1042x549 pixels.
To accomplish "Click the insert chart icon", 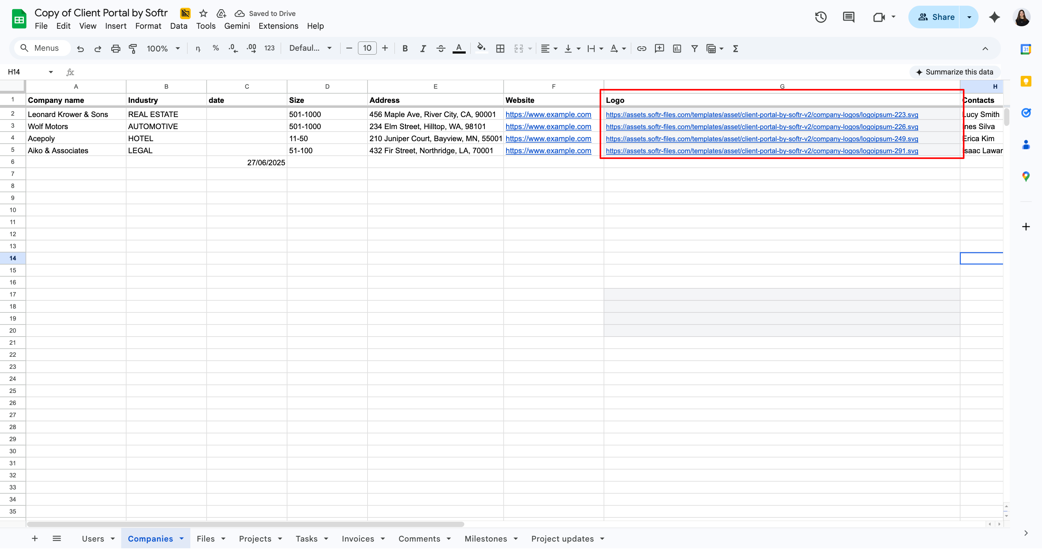I will click(x=677, y=49).
